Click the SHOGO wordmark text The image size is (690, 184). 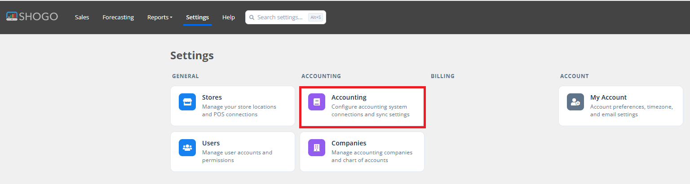[x=39, y=17]
